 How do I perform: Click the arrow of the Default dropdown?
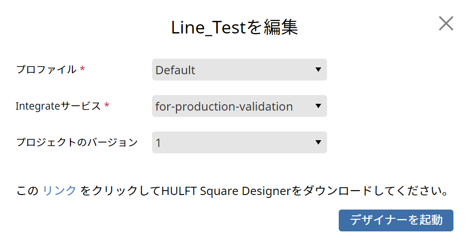(318, 70)
